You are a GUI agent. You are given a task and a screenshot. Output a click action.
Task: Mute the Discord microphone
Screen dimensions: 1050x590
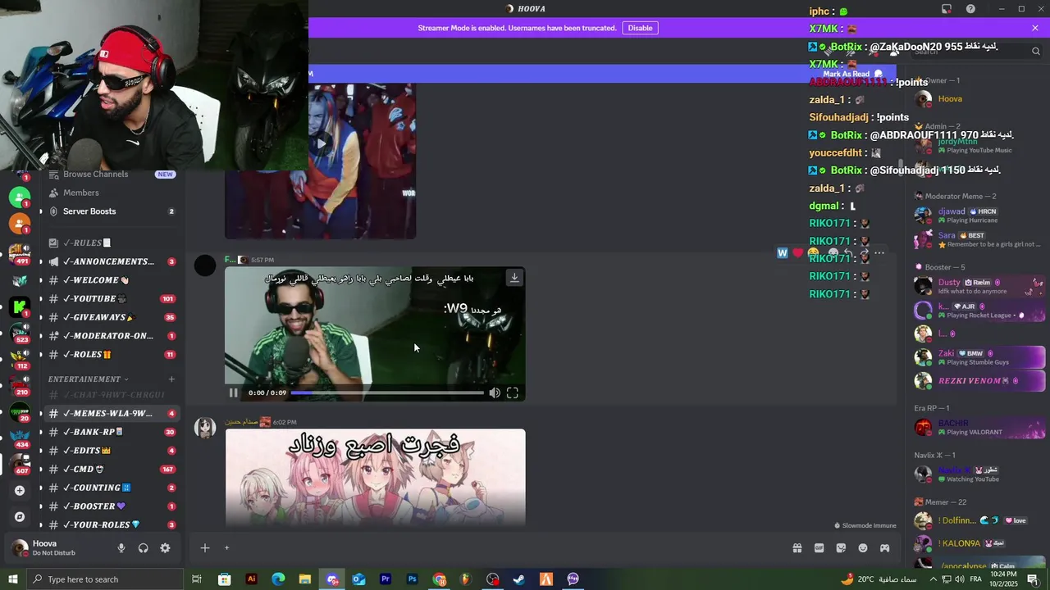point(121,548)
